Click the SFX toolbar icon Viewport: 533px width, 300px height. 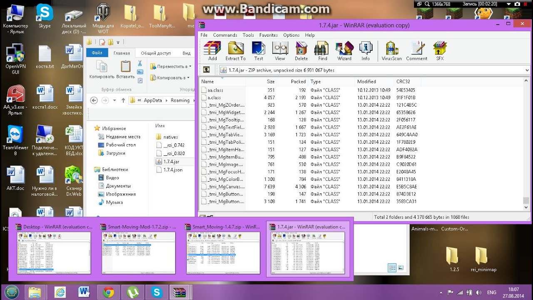click(x=440, y=51)
